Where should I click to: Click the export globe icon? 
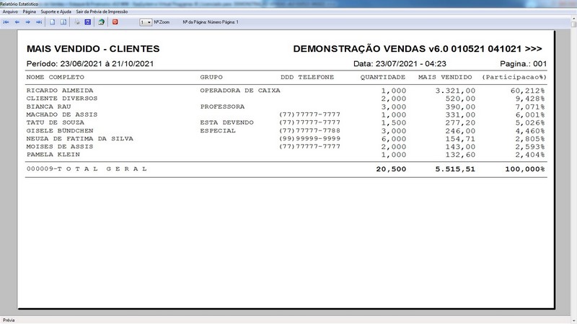tap(101, 22)
